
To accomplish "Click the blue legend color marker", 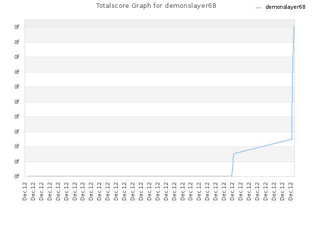I will (259, 8).
